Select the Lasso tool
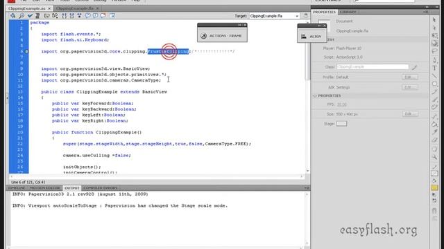This screenshot has height=249, width=444. [x=434, y=51]
